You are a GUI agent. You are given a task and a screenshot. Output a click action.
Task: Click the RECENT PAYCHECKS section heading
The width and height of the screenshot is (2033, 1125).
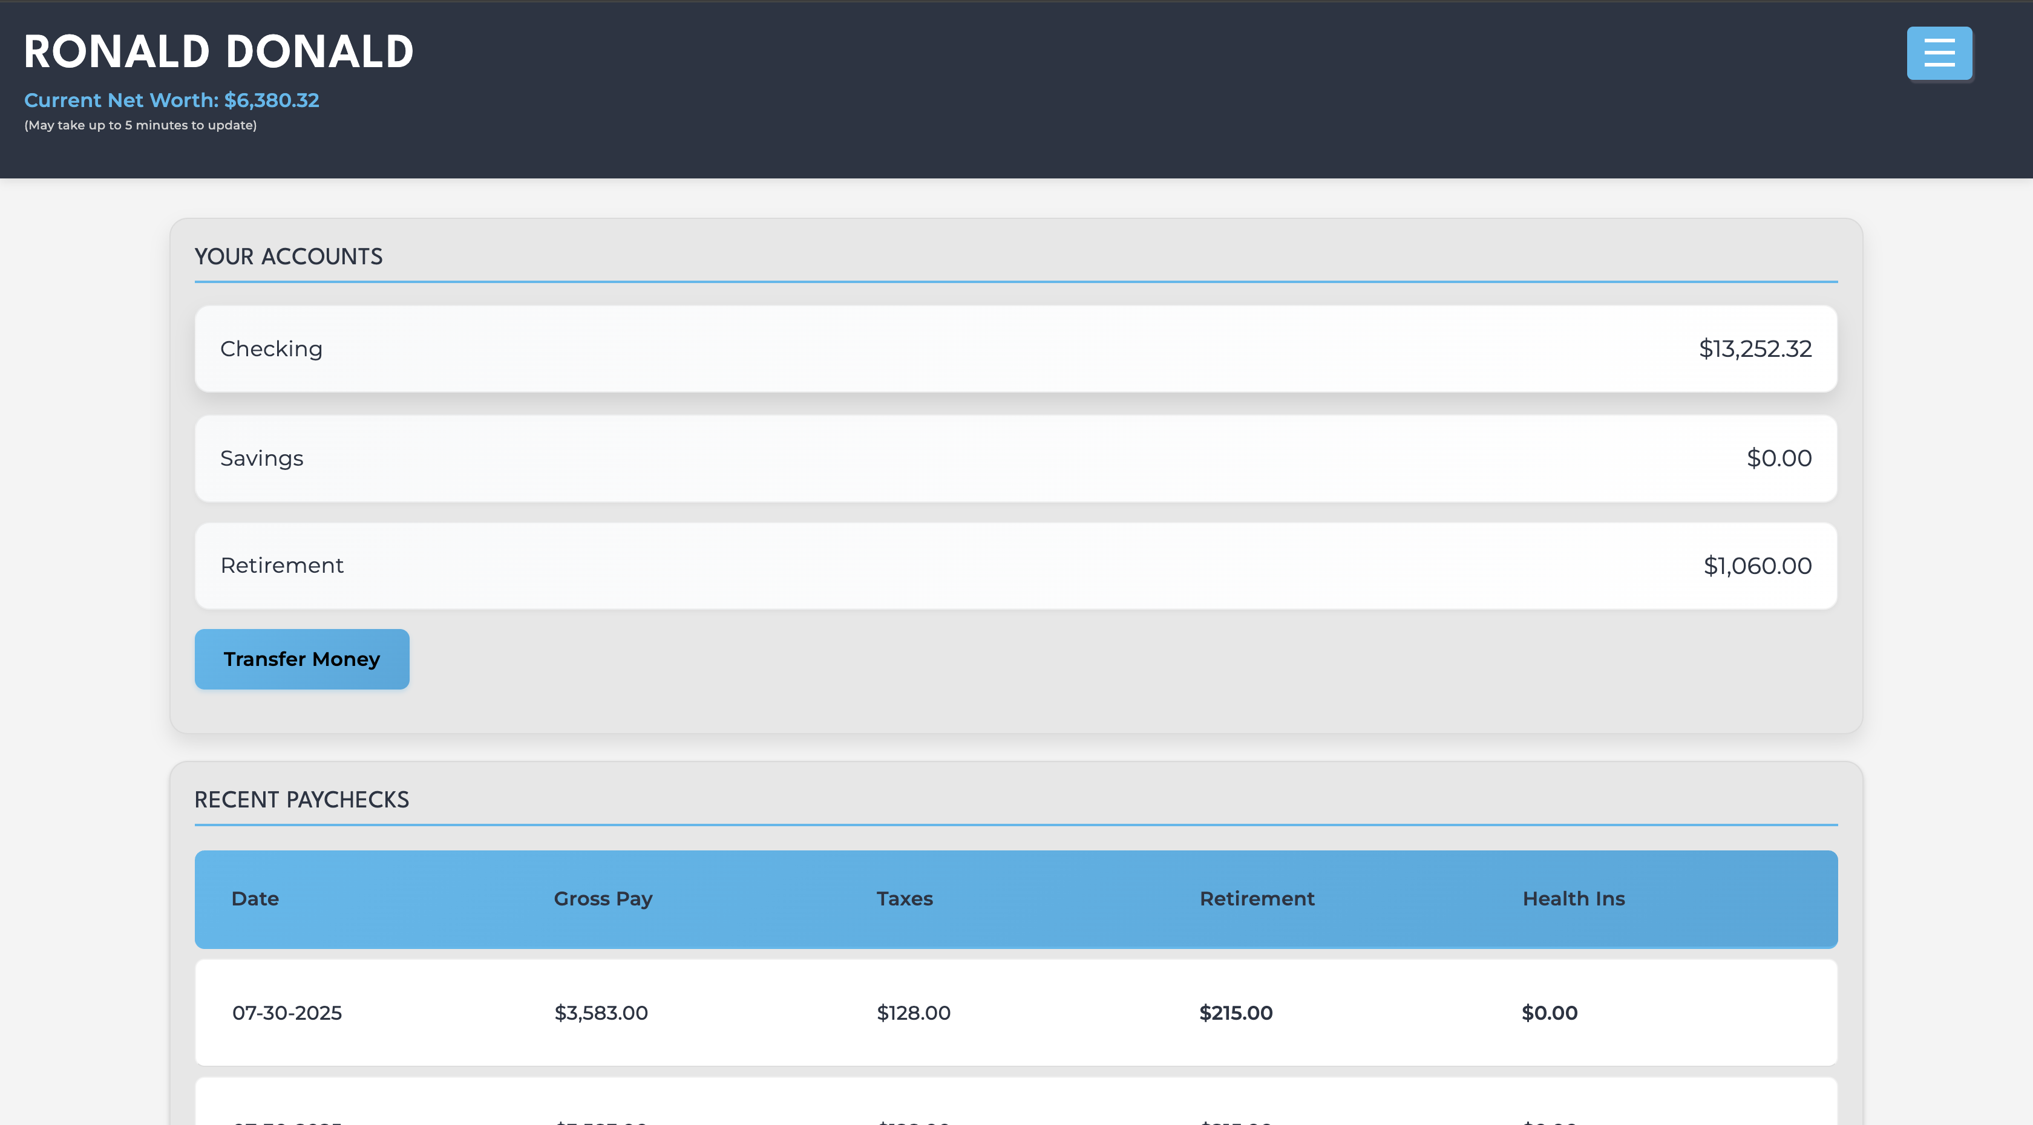click(301, 800)
